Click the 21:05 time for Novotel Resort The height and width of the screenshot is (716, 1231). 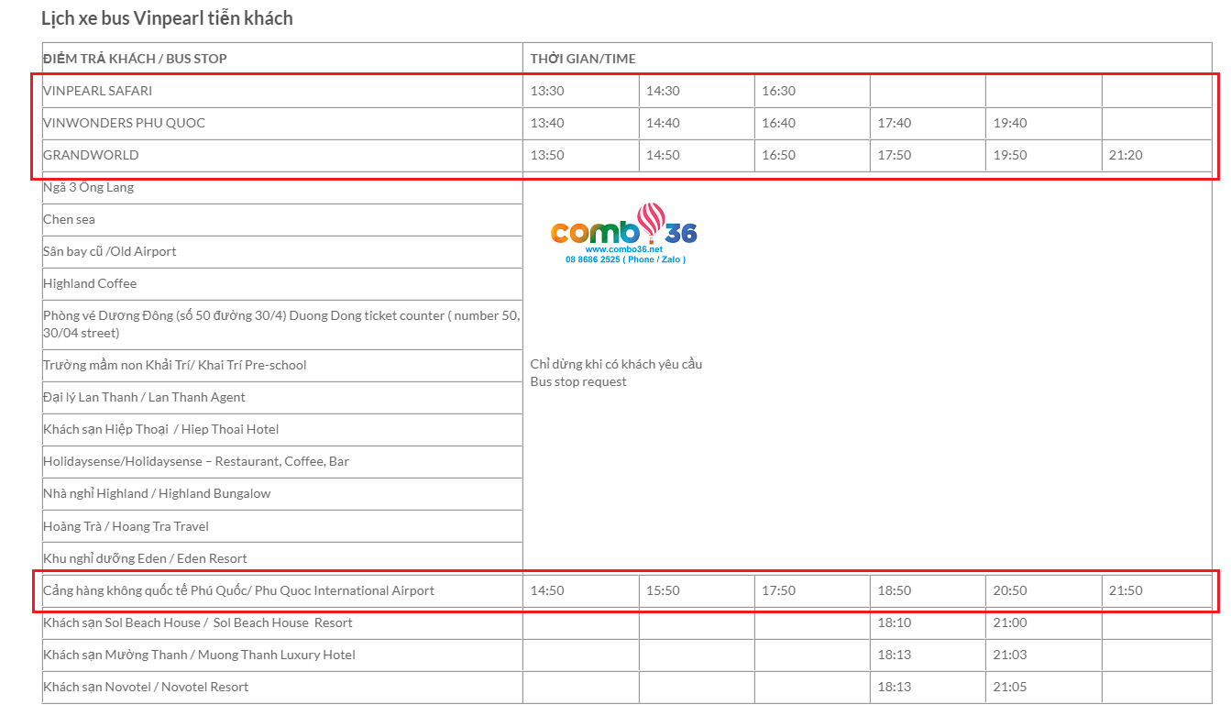[x=1010, y=687]
